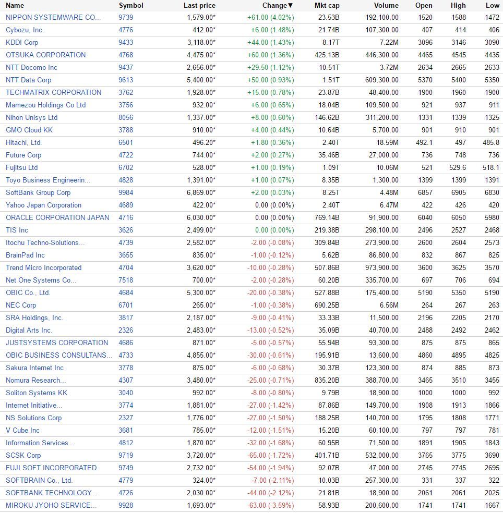Open NEC Corp link
The width and height of the screenshot is (503, 513).
21,306
